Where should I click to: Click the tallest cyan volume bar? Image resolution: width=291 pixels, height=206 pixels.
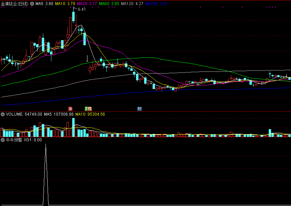(x=73, y=127)
